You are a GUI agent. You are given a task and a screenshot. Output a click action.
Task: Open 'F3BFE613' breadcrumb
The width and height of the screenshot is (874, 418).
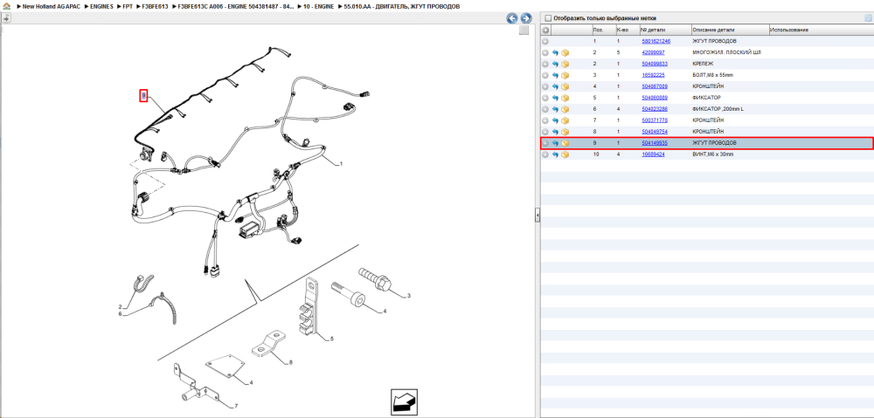click(x=154, y=6)
